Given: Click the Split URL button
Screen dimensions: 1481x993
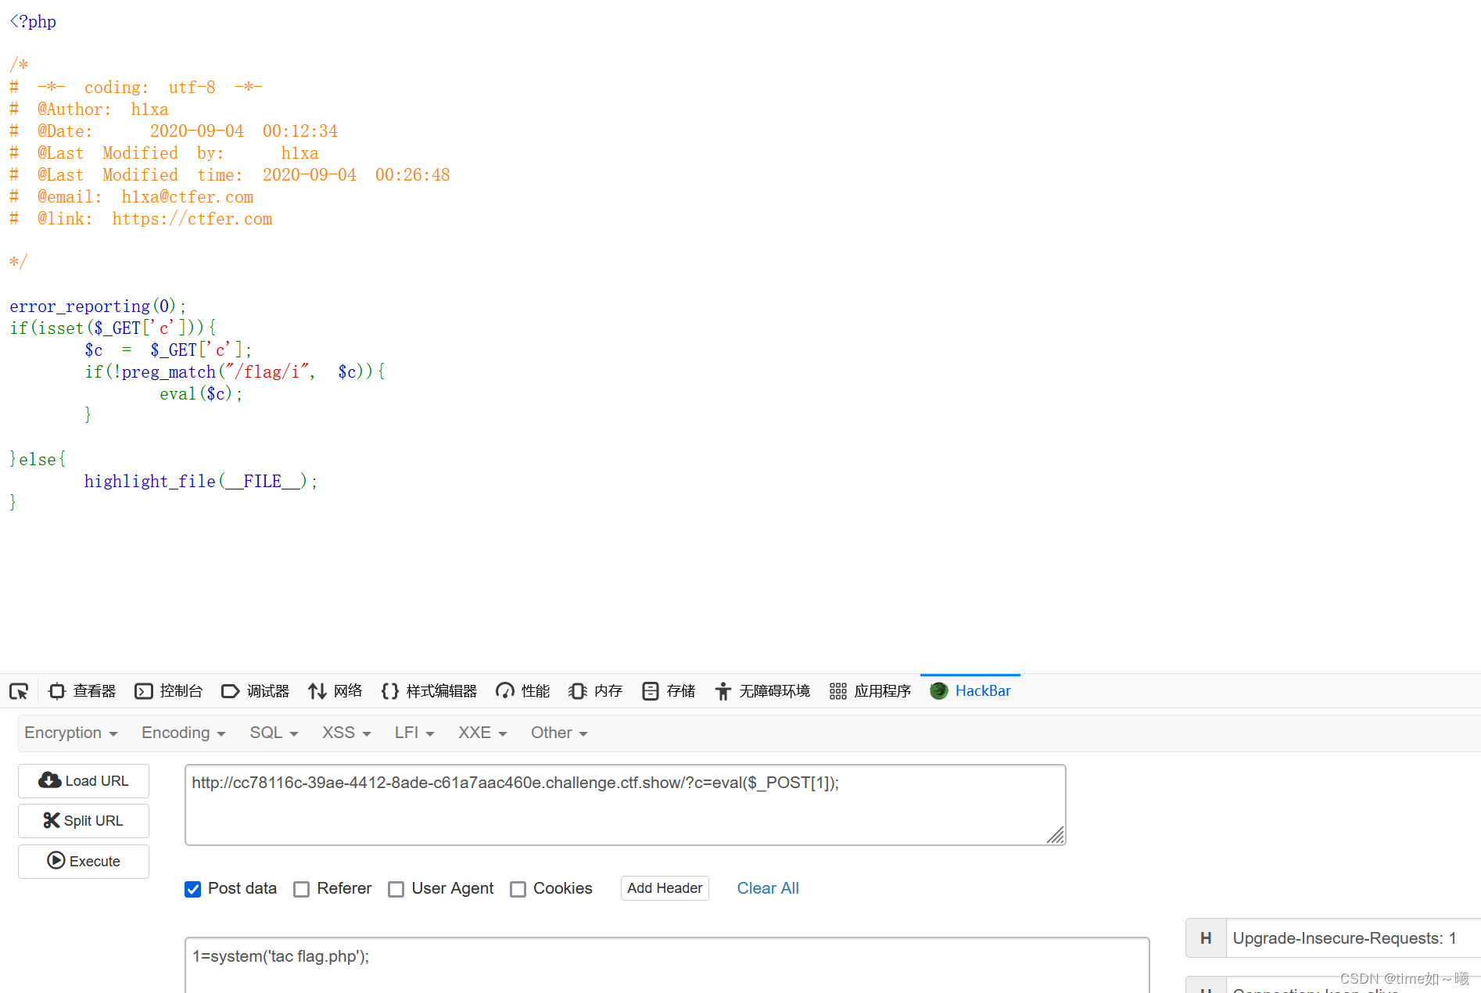Looking at the screenshot, I should pos(84,821).
